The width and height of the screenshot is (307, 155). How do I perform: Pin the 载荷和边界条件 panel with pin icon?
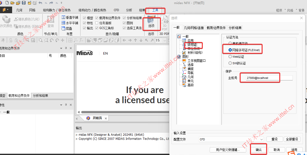pyautogui.click(x=66, y=48)
